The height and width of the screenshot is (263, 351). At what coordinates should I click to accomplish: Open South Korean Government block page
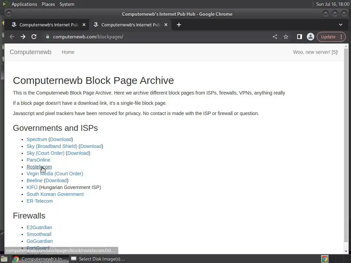(55, 195)
